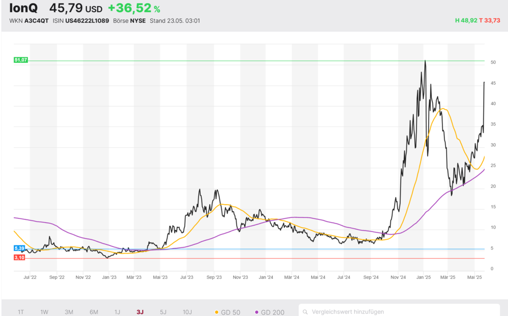Click the green 51,07 high marker

21,60
